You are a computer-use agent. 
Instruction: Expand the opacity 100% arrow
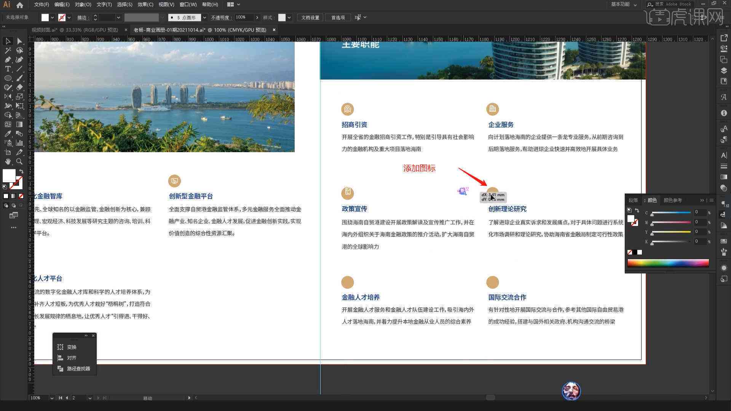257,18
